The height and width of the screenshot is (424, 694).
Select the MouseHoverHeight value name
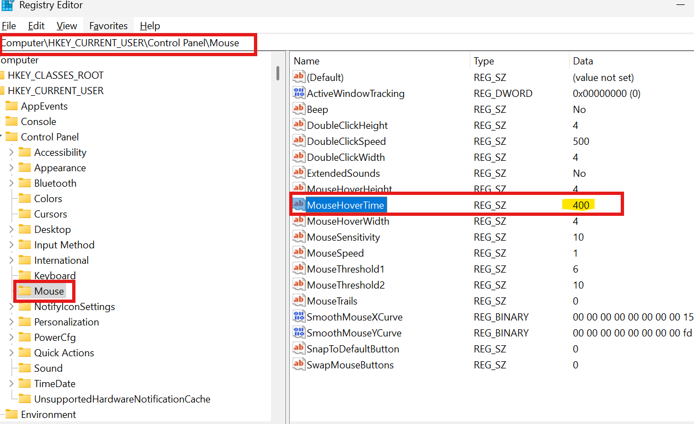[349, 189]
